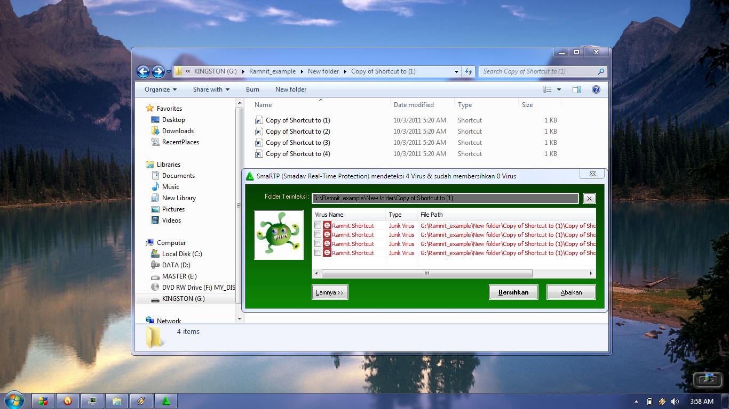The height and width of the screenshot is (409, 729).
Task: Click Burn in the toolbar
Action: coord(252,89)
